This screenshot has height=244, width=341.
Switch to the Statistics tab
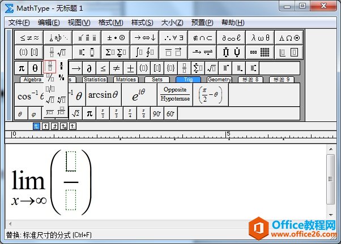(95, 80)
